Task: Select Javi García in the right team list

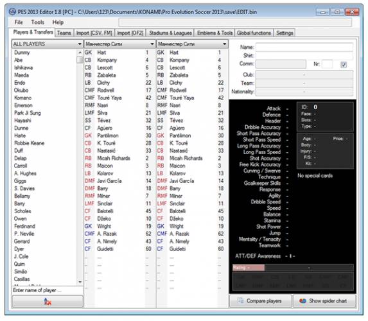Action: click(182, 181)
